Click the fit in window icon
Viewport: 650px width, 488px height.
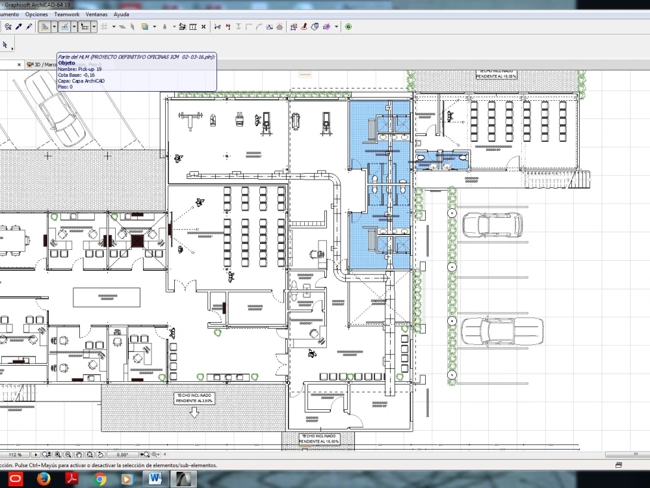click(x=90, y=455)
